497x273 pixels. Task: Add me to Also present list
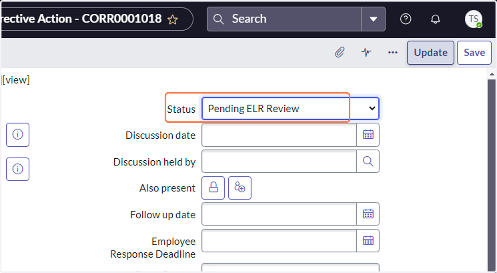pos(240,188)
